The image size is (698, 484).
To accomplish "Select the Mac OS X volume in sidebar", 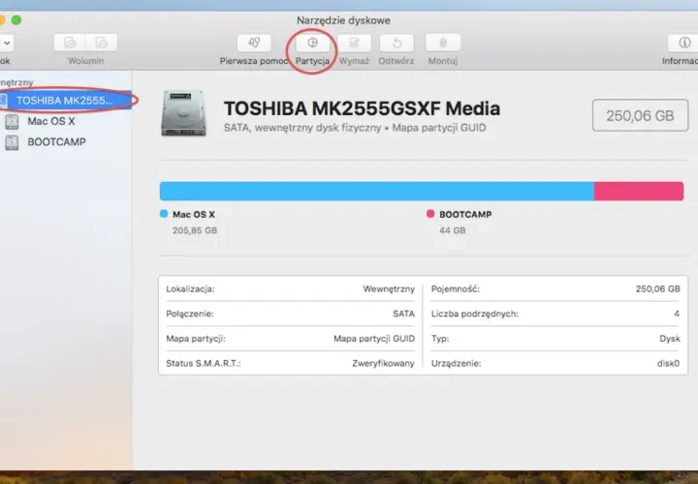I will click(x=50, y=121).
